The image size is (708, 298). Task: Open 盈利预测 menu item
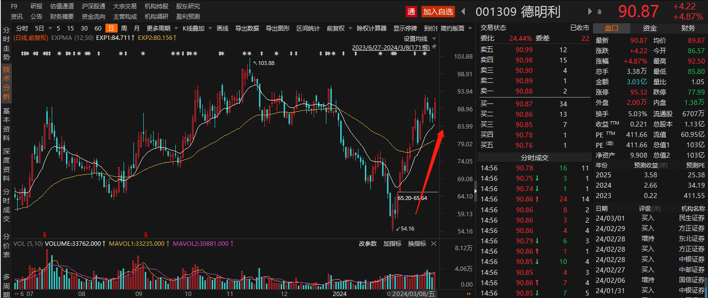coord(188,16)
